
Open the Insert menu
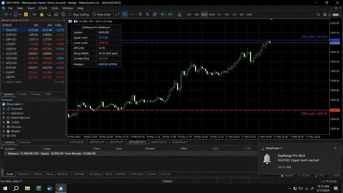pos(31,8)
